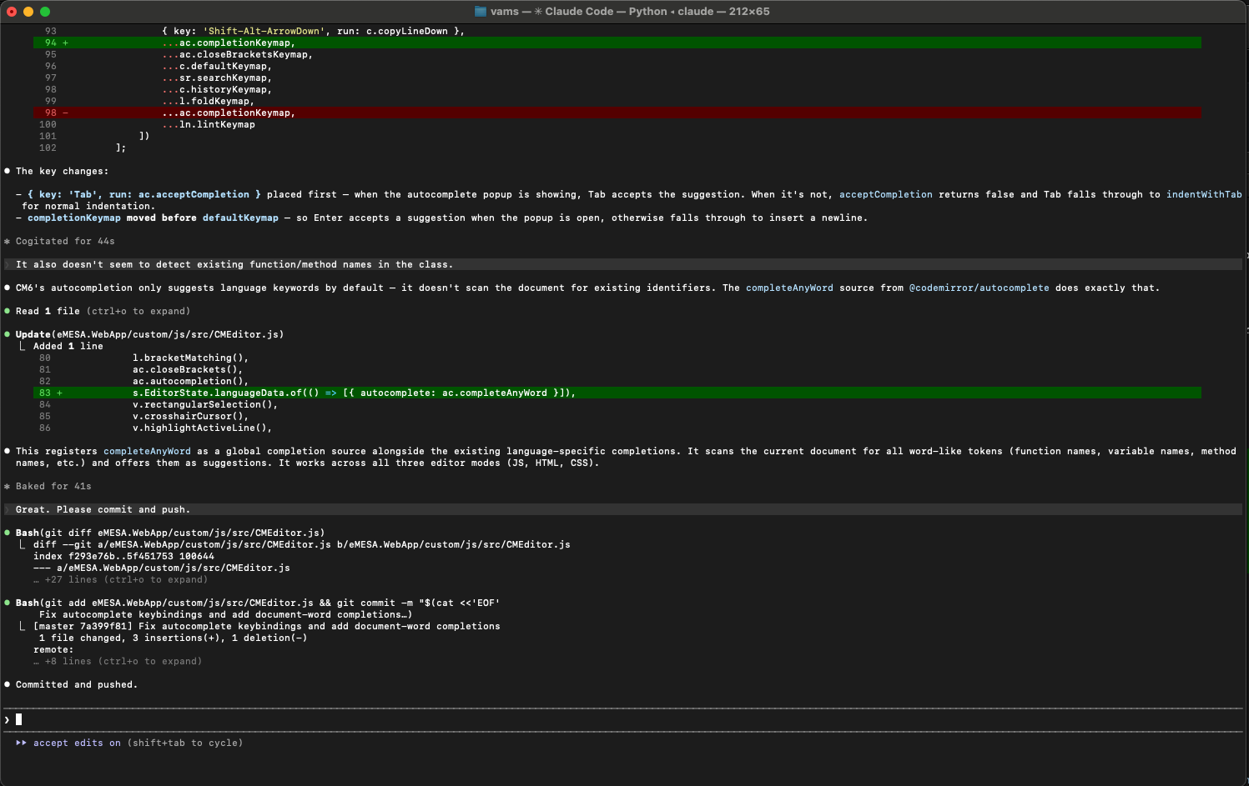Click the window title text Claude Code
1249x786 pixels.
[x=578, y=12]
